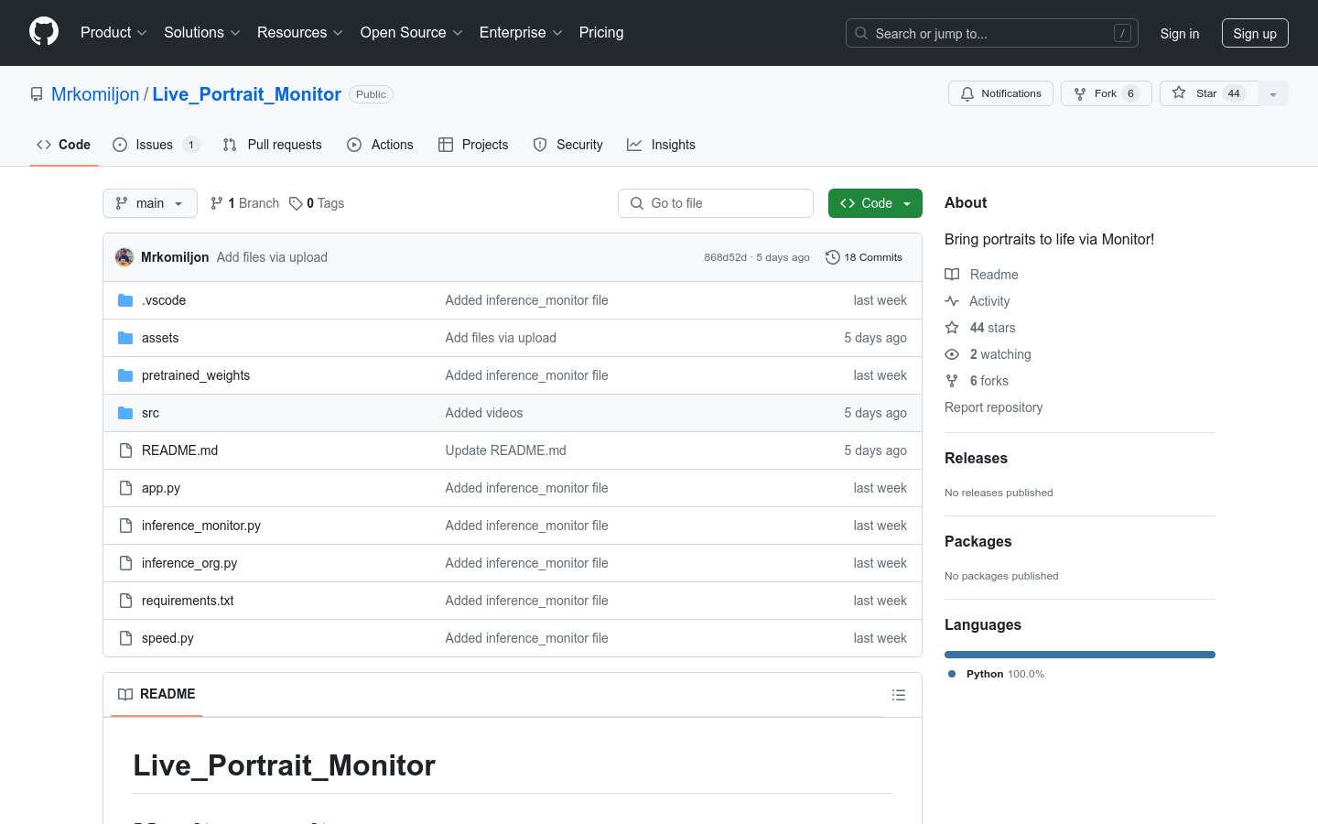Switch to the Actions tab
Viewport: 1318px width, 824px height.
380,145
